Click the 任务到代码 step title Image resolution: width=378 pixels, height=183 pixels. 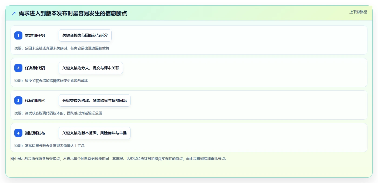35,68
